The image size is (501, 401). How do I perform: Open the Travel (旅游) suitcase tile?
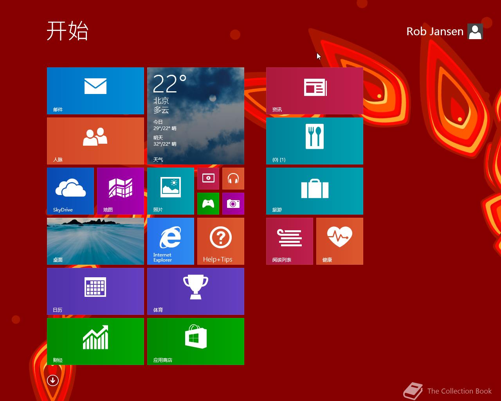(315, 191)
